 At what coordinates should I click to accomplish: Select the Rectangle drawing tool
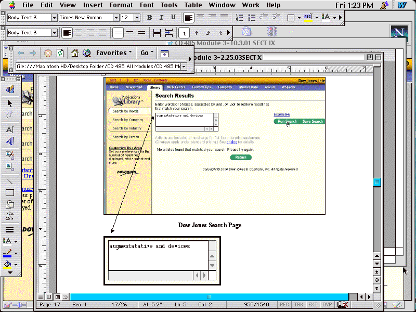tap(10, 193)
